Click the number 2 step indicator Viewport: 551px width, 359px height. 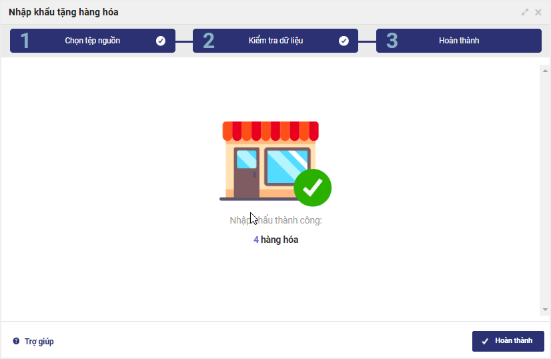point(209,41)
